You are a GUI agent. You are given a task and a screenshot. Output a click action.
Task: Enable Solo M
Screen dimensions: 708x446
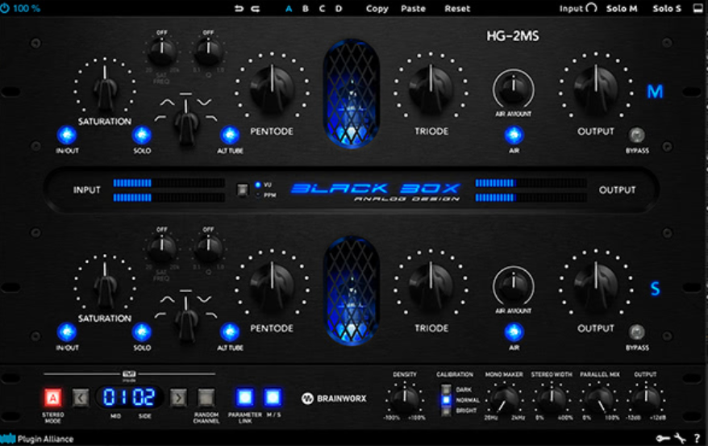click(622, 9)
